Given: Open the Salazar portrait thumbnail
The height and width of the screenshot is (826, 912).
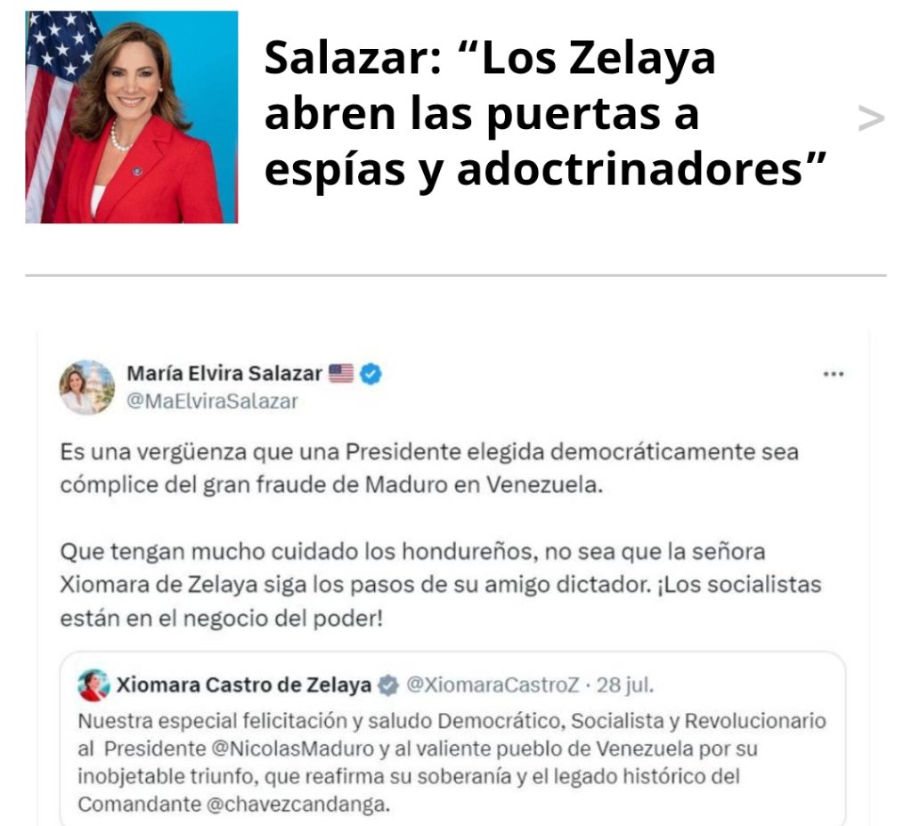Looking at the screenshot, I should click(x=132, y=117).
